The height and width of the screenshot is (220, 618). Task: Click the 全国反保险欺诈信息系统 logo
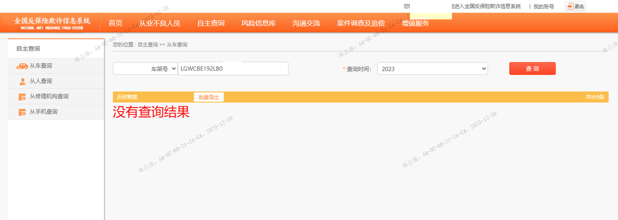(52, 23)
